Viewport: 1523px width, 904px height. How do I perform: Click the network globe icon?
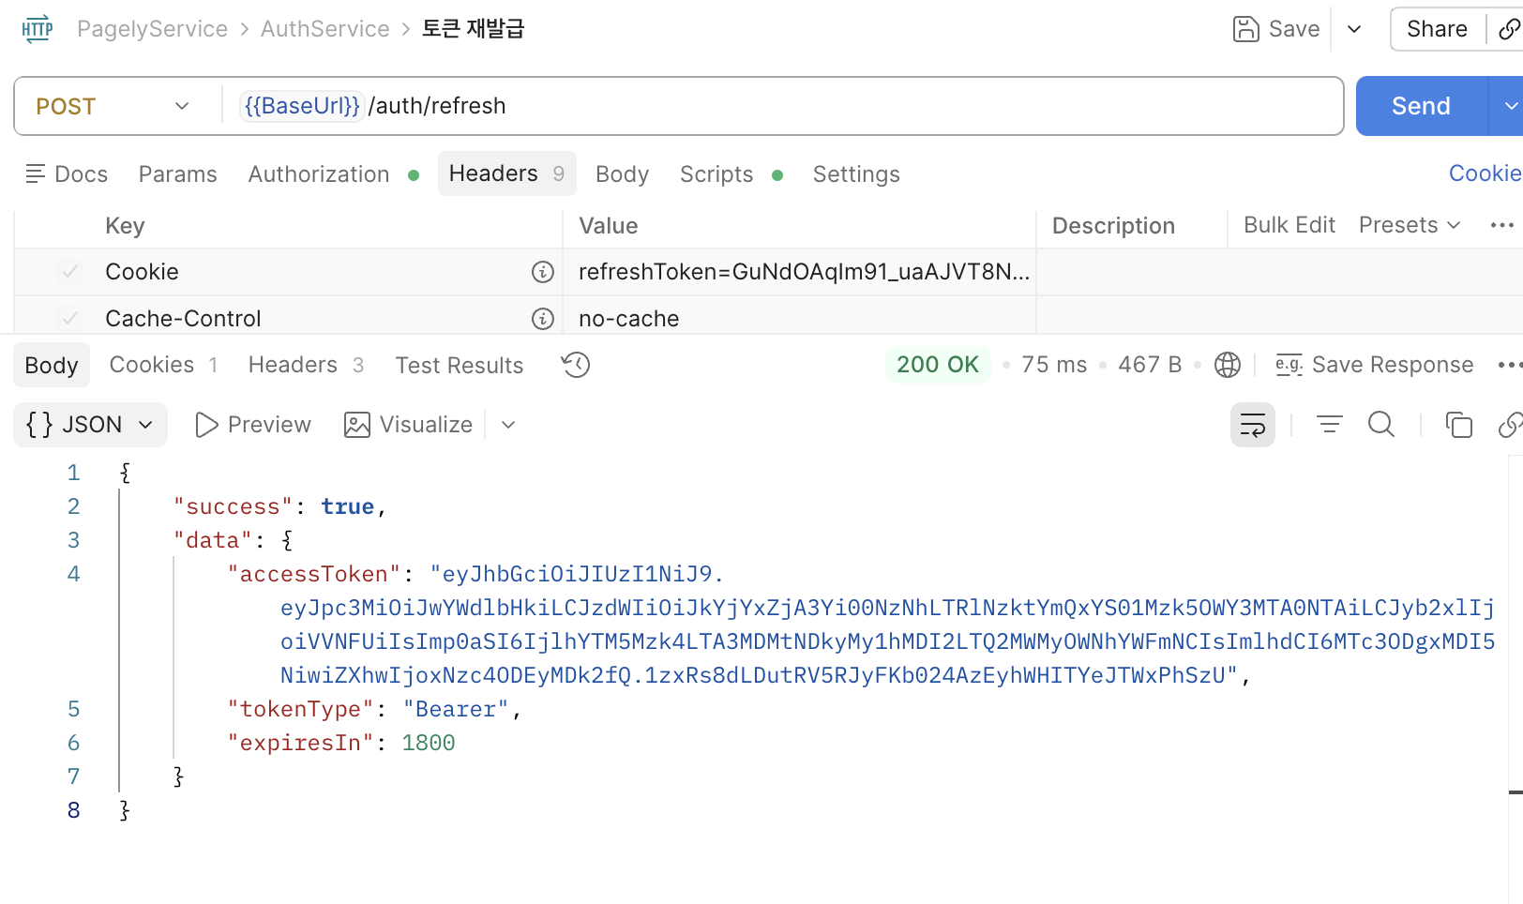1228,365
